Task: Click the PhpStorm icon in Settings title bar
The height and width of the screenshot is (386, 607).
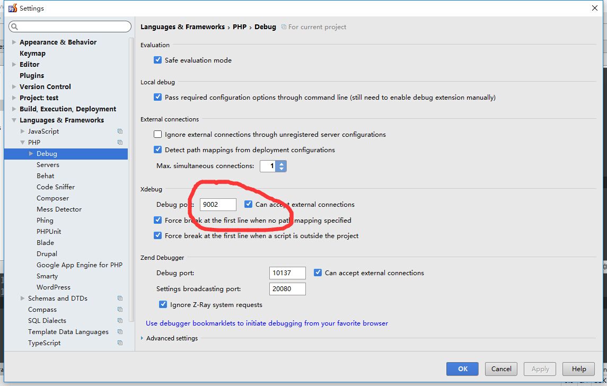Action: (x=13, y=8)
